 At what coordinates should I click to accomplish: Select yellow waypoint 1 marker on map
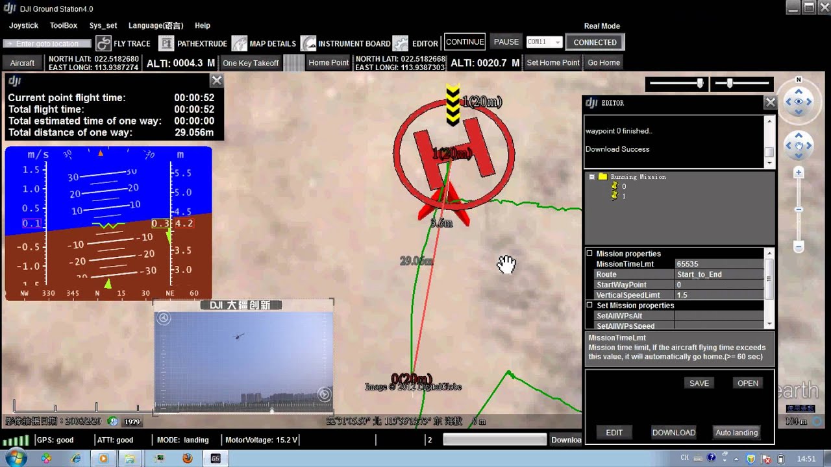coord(453,105)
